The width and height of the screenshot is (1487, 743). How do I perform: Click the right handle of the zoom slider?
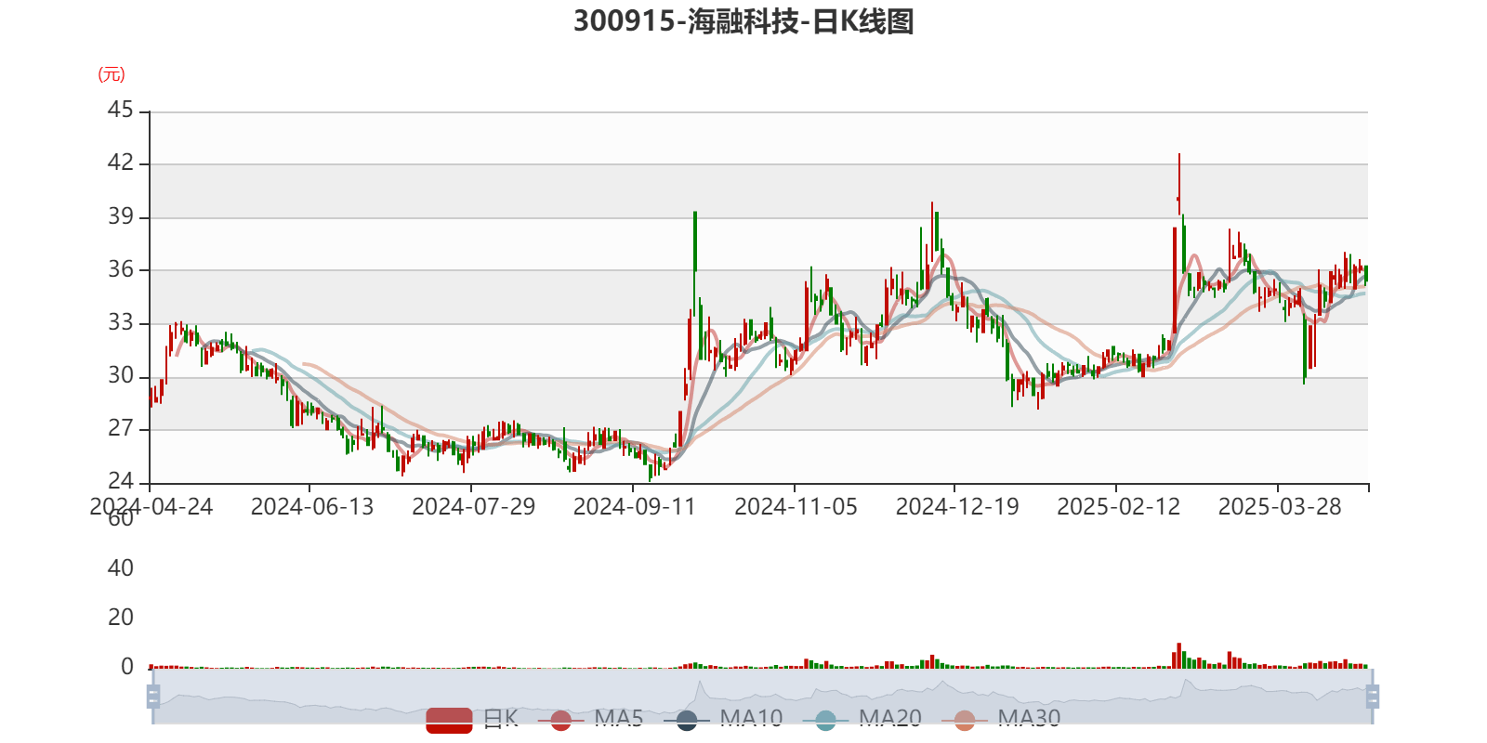(x=1375, y=697)
